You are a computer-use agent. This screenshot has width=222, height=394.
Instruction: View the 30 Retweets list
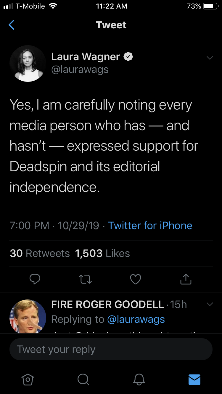coord(40,253)
